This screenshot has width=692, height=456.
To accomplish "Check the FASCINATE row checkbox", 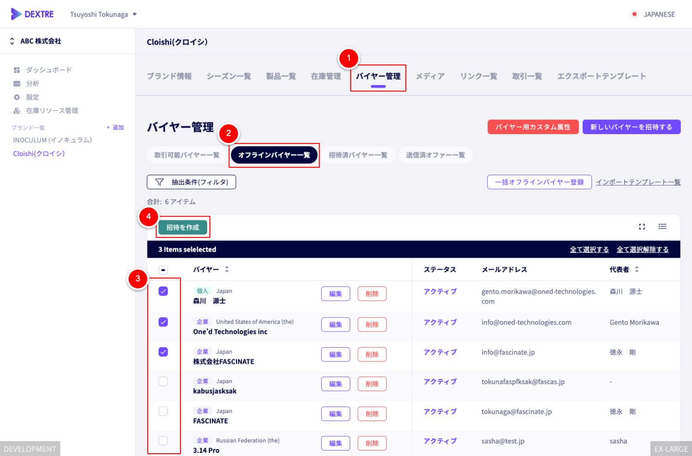I will [x=163, y=411].
